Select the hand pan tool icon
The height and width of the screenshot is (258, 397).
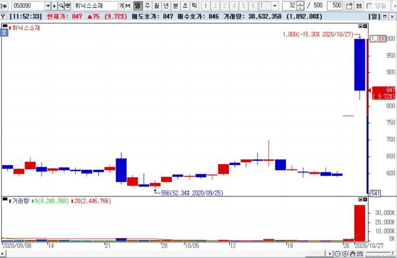point(353,254)
